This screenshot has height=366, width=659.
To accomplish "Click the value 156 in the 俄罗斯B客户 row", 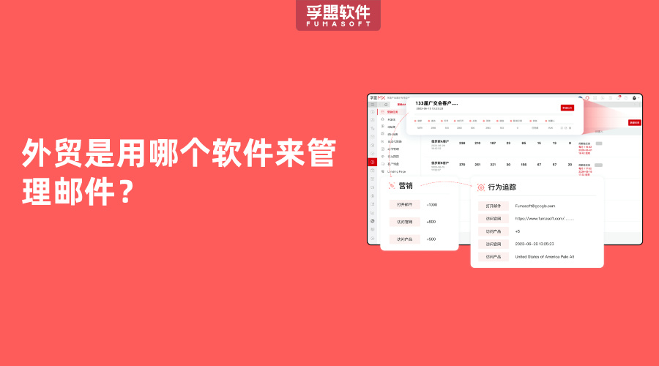I will pos(524,165).
